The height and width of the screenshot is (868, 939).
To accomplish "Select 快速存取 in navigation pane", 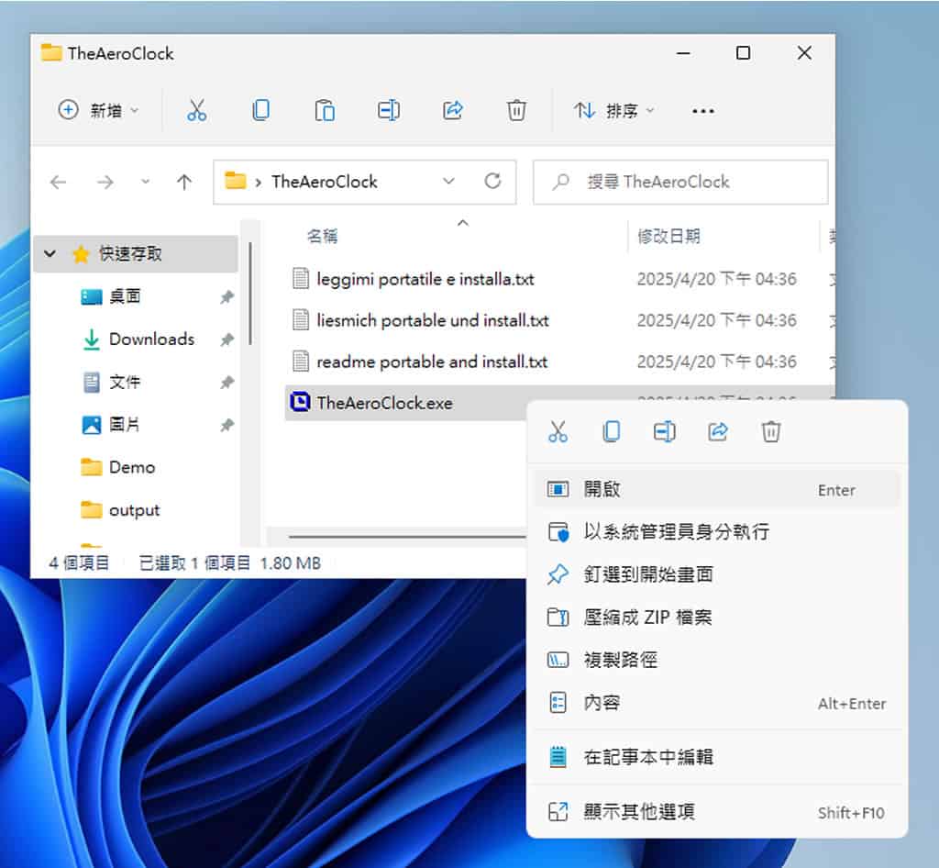I will pos(136,254).
